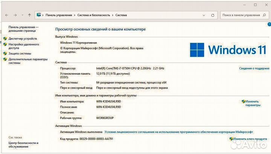Click memory value '12,0 ГБ (11,9 ГБ доступно)'
Viewport: 271px width, 154px height.
[x=113, y=74]
